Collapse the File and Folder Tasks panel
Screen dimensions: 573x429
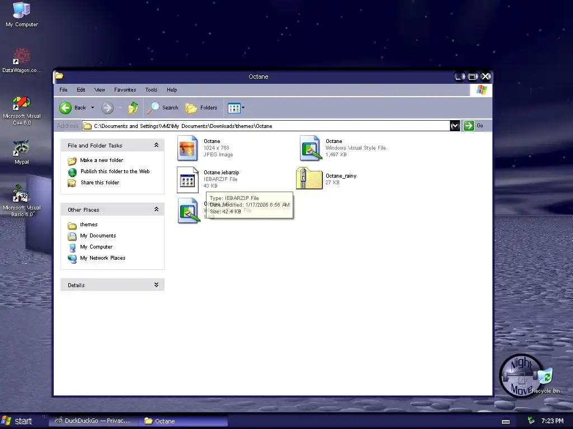point(157,145)
